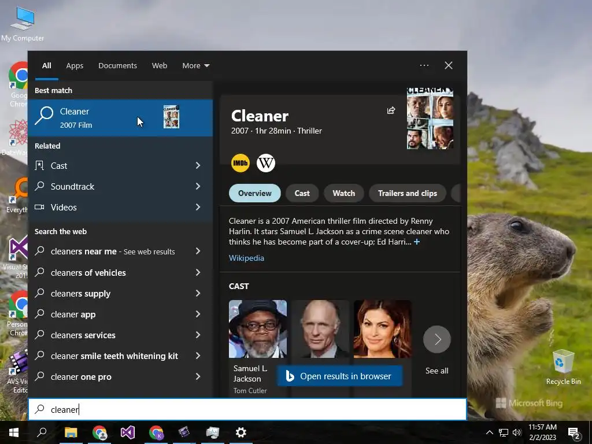592x444 pixels.
Task: Expand cleaner app suggestion arrow
Action: coord(198,314)
